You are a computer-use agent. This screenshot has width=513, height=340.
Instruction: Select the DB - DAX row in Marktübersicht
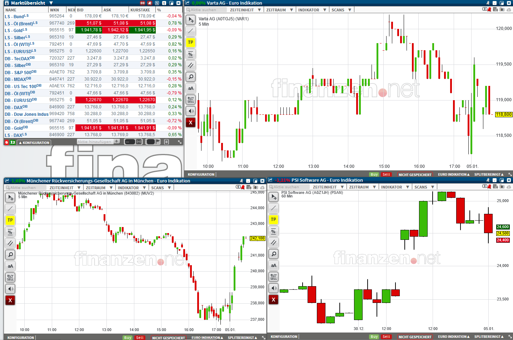point(93,107)
